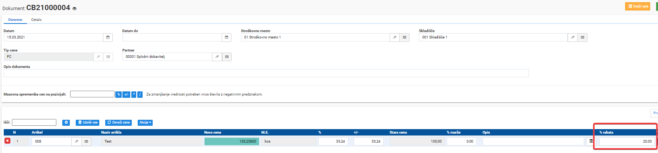The height and width of the screenshot is (153, 658).
Task: Click the Artikel input containing 008
Action: tap(52, 141)
